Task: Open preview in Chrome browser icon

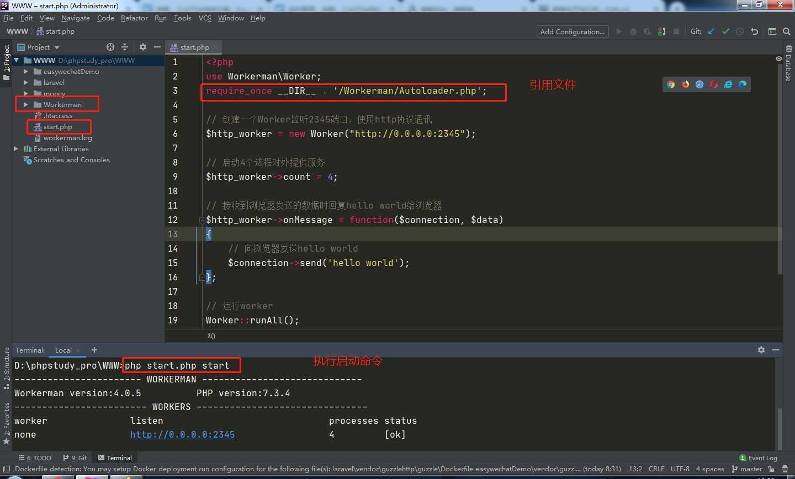Action: click(x=671, y=84)
